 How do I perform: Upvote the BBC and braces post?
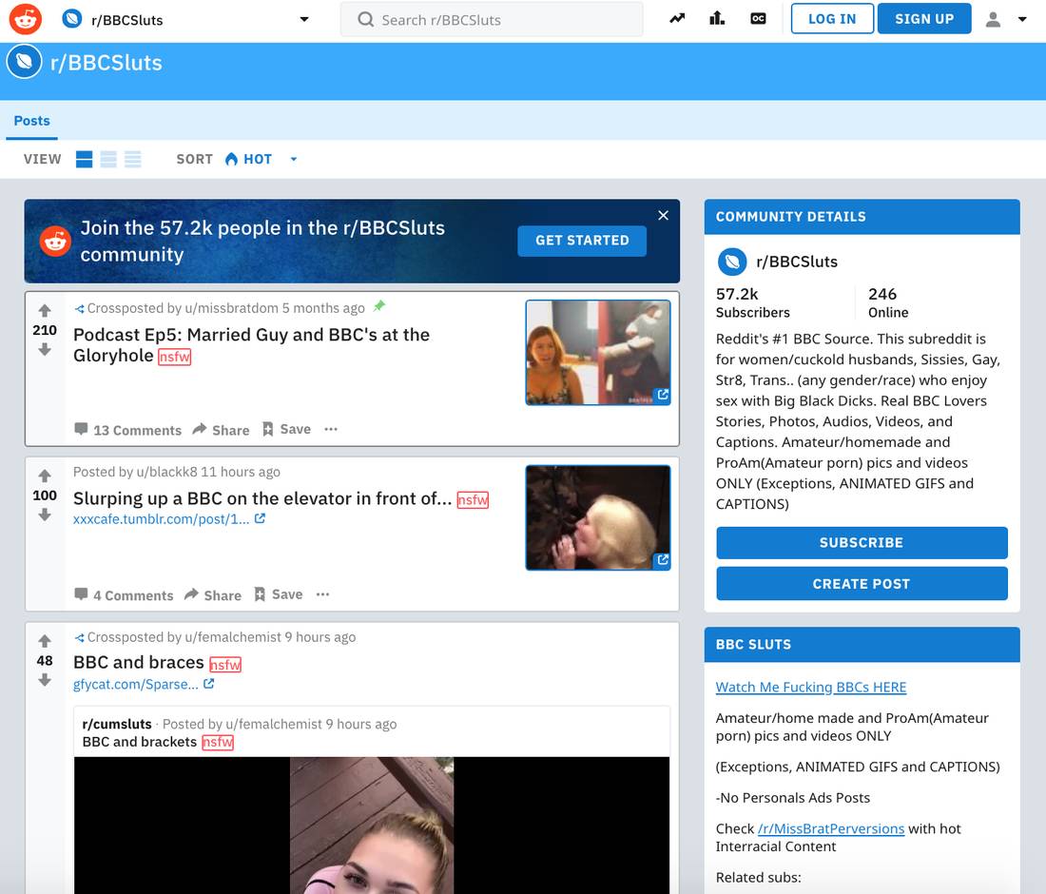tap(45, 641)
